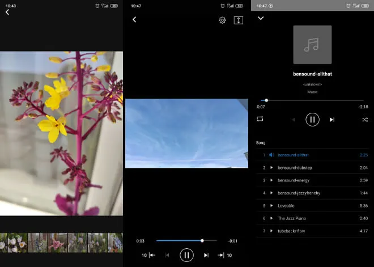Open video player settings gear
Image resolution: width=374 pixels, height=267 pixels.
coord(222,20)
